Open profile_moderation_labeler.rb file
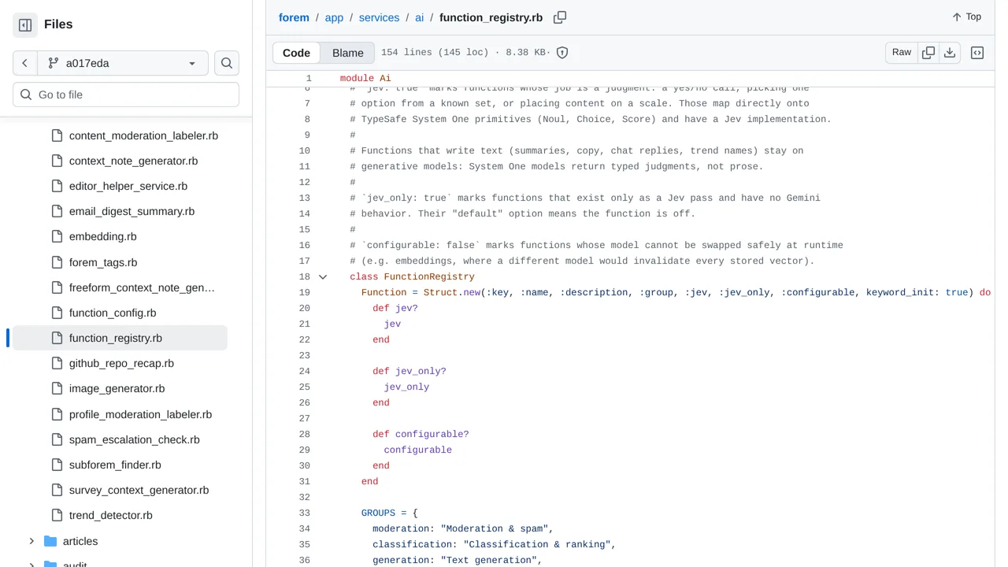This screenshot has width=1008, height=567. 140,414
